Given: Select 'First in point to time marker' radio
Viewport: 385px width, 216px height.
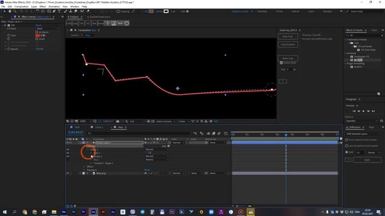Looking at the screenshot, I should pyautogui.click(x=346, y=140).
